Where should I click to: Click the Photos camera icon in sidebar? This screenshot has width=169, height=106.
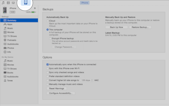click(5, 48)
